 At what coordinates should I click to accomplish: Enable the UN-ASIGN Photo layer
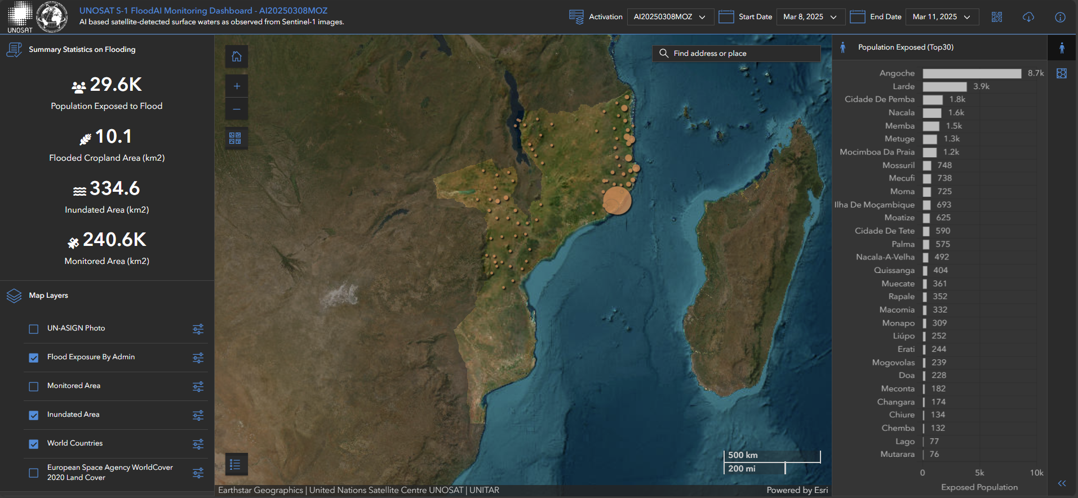click(x=34, y=329)
